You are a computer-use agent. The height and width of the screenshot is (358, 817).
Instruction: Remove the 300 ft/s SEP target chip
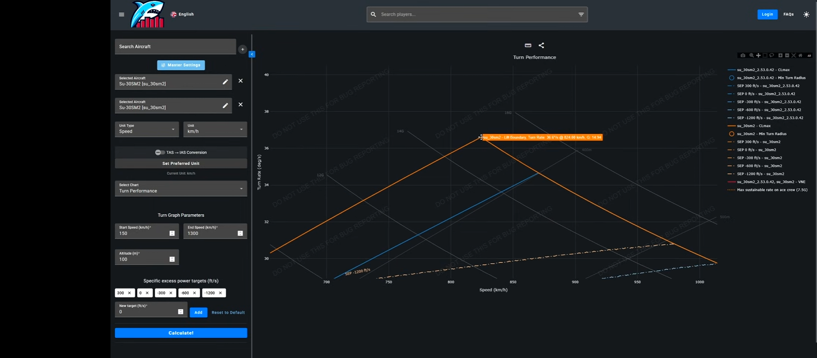tap(129, 293)
